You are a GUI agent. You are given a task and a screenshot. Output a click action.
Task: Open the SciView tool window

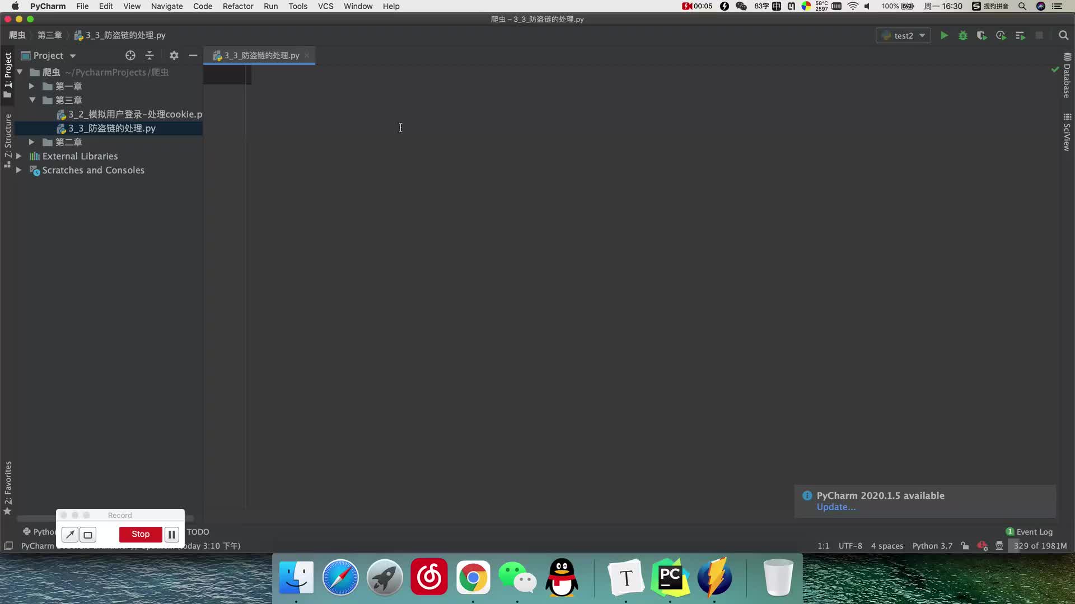click(x=1067, y=132)
